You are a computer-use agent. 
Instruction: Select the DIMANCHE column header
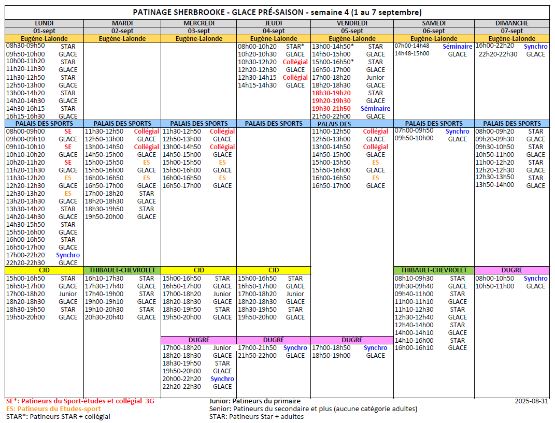point(512,23)
